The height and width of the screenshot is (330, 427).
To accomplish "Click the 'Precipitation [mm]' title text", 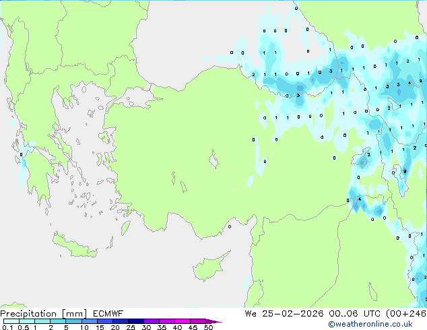I will point(44,314).
